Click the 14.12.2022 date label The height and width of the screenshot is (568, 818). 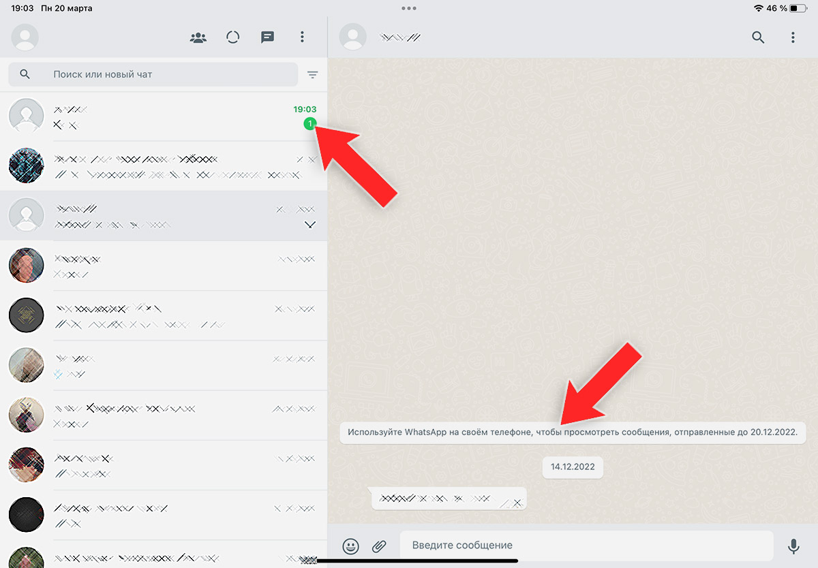(x=573, y=468)
